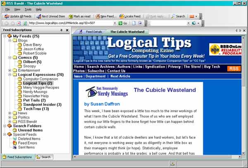Click the green refresh page icon
Screen dimensions: 248x168
pyautogui.click(x=25, y=24)
